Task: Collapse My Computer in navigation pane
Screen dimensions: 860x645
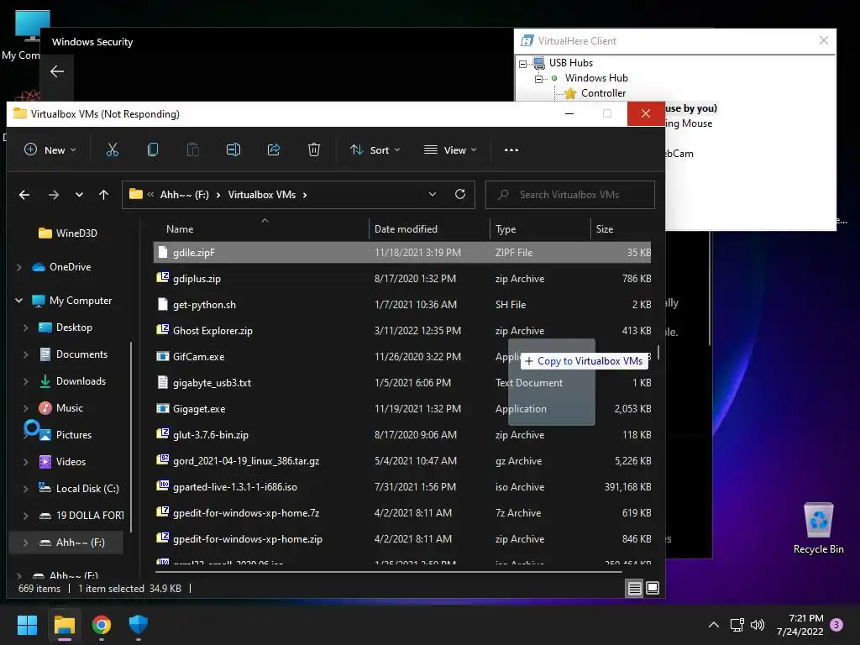Action: pos(19,301)
